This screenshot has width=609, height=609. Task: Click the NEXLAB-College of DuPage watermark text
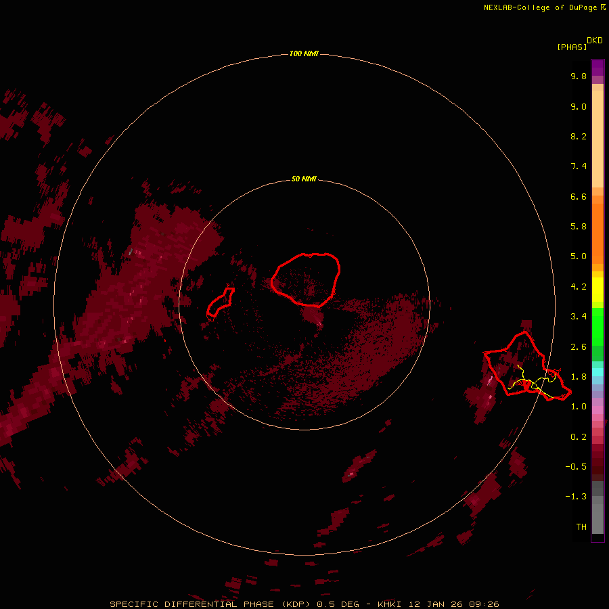tap(544, 7)
